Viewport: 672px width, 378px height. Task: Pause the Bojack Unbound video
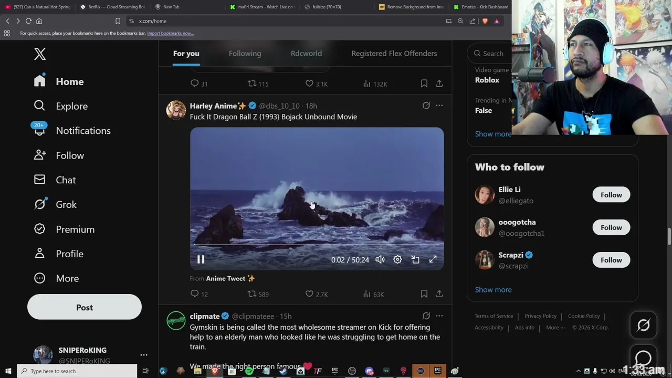point(201,259)
